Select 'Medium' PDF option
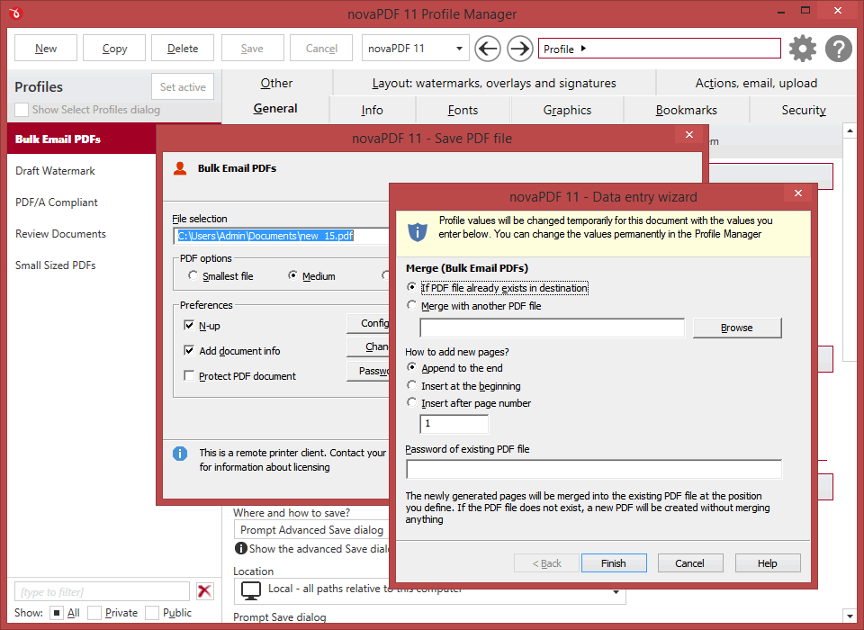Viewport: 864px width, 630px height. (293, 275)
